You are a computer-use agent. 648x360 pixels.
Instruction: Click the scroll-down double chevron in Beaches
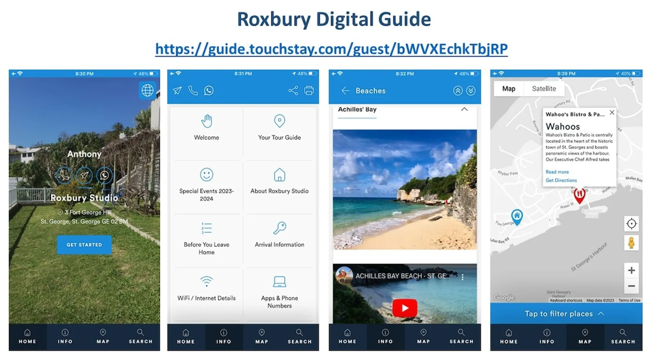[471, 91]
